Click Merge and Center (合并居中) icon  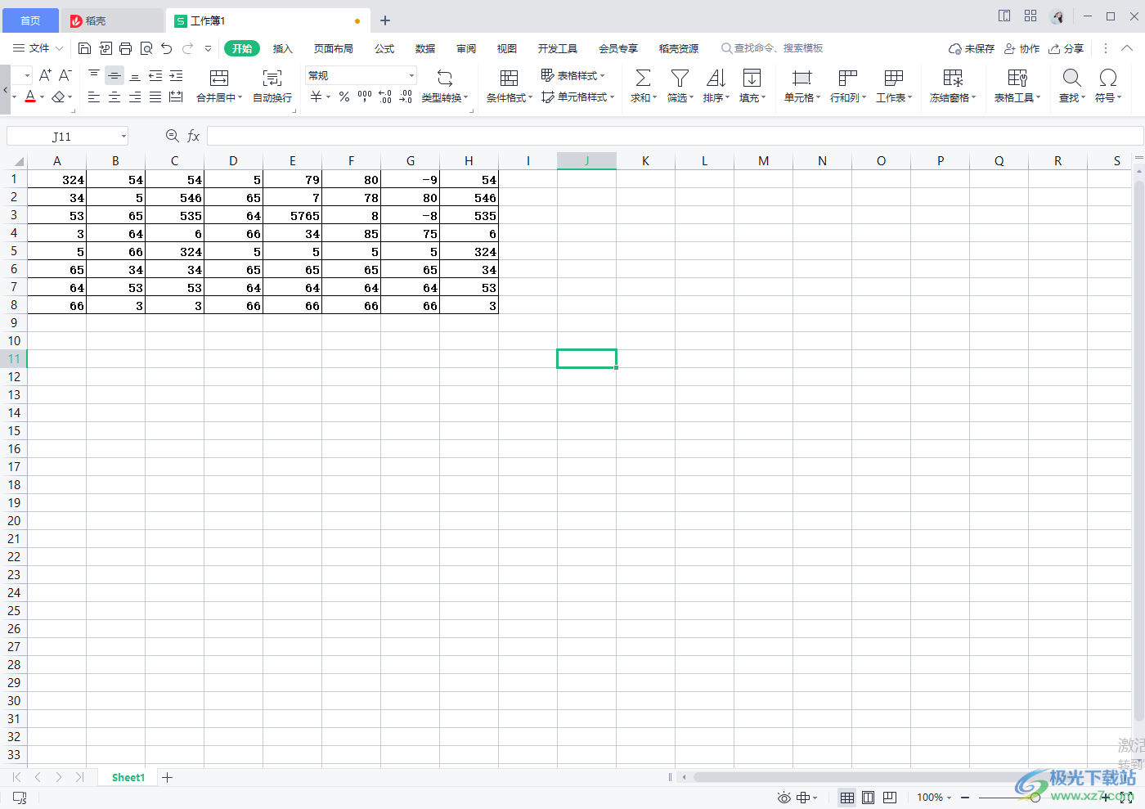pos(219,78)
